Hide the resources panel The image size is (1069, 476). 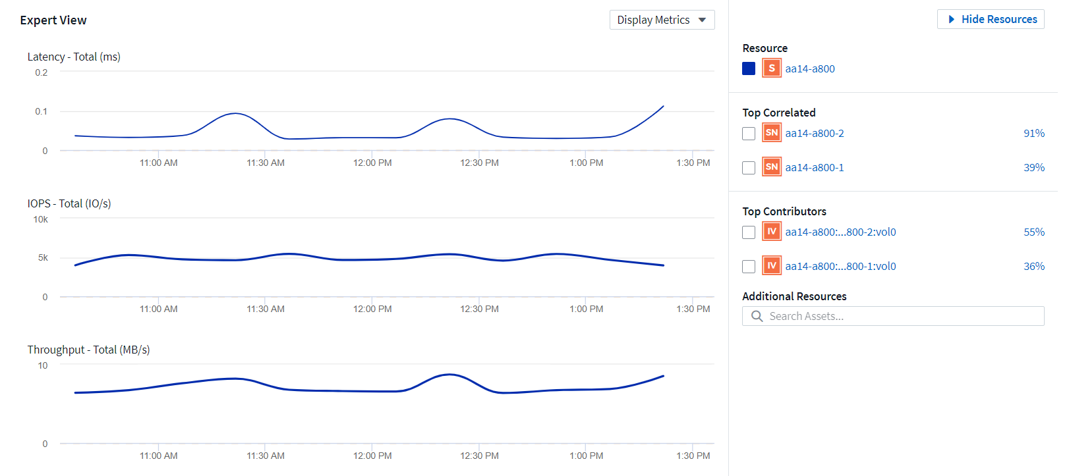click(x=998, y=20)
